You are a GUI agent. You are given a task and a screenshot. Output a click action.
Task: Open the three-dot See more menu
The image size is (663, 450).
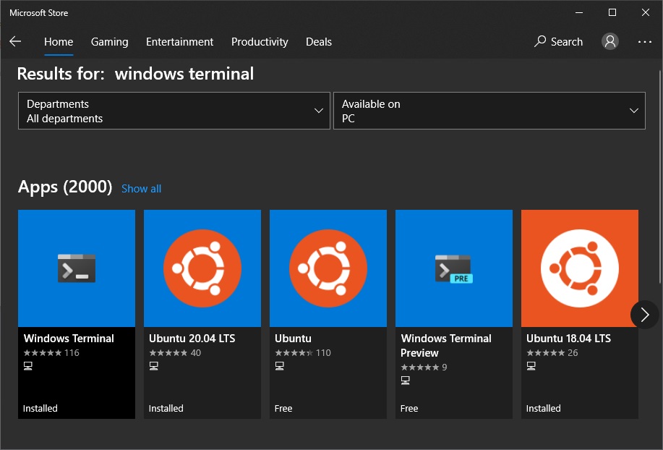644,41
